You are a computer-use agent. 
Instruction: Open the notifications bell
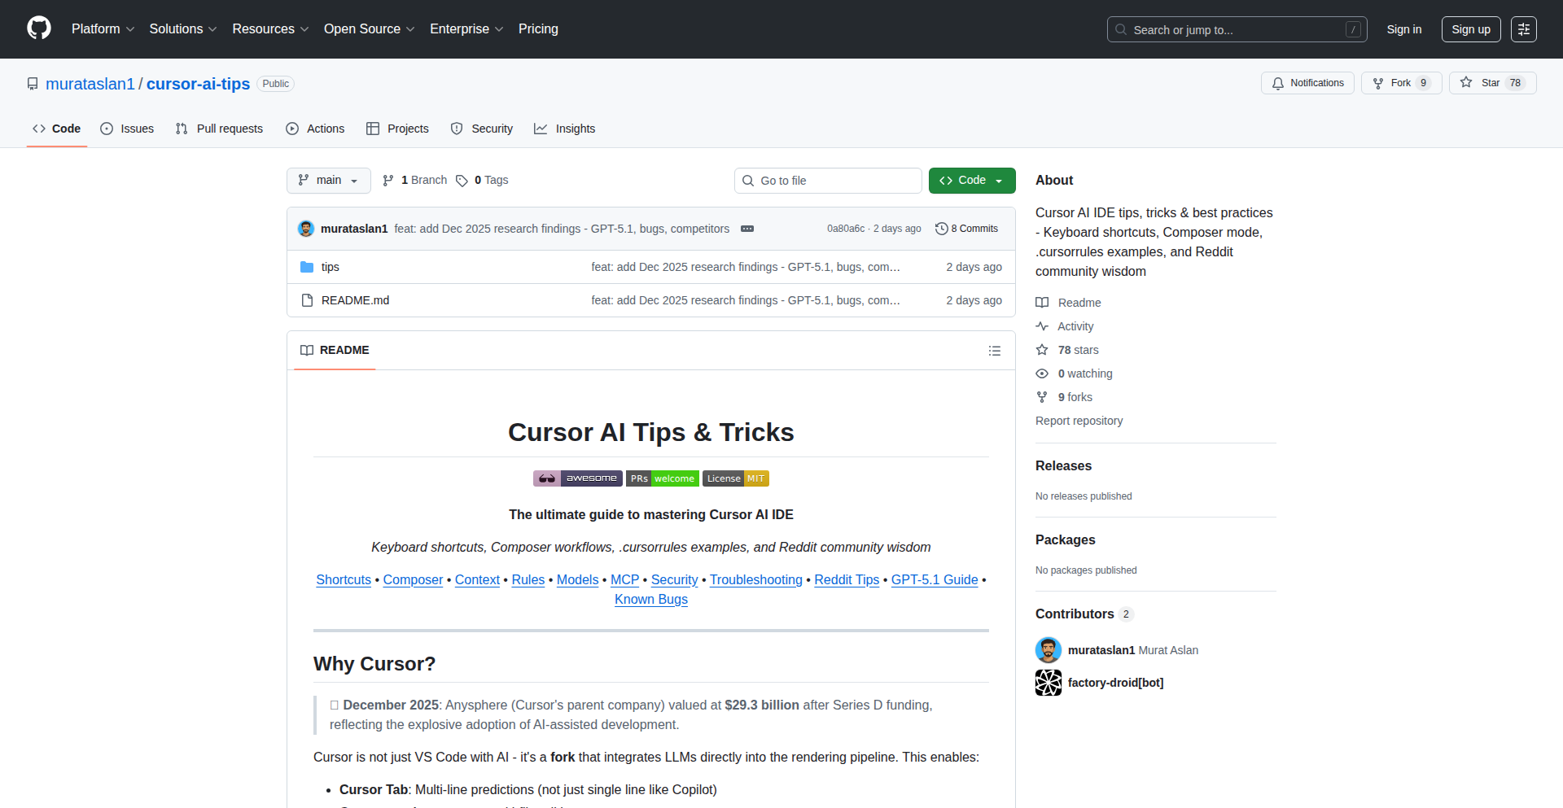(1278, 82)
